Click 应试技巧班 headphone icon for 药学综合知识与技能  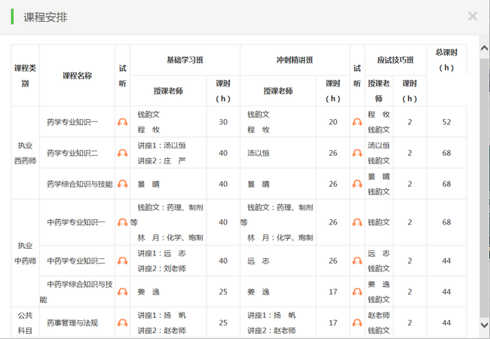click(357, 184)
